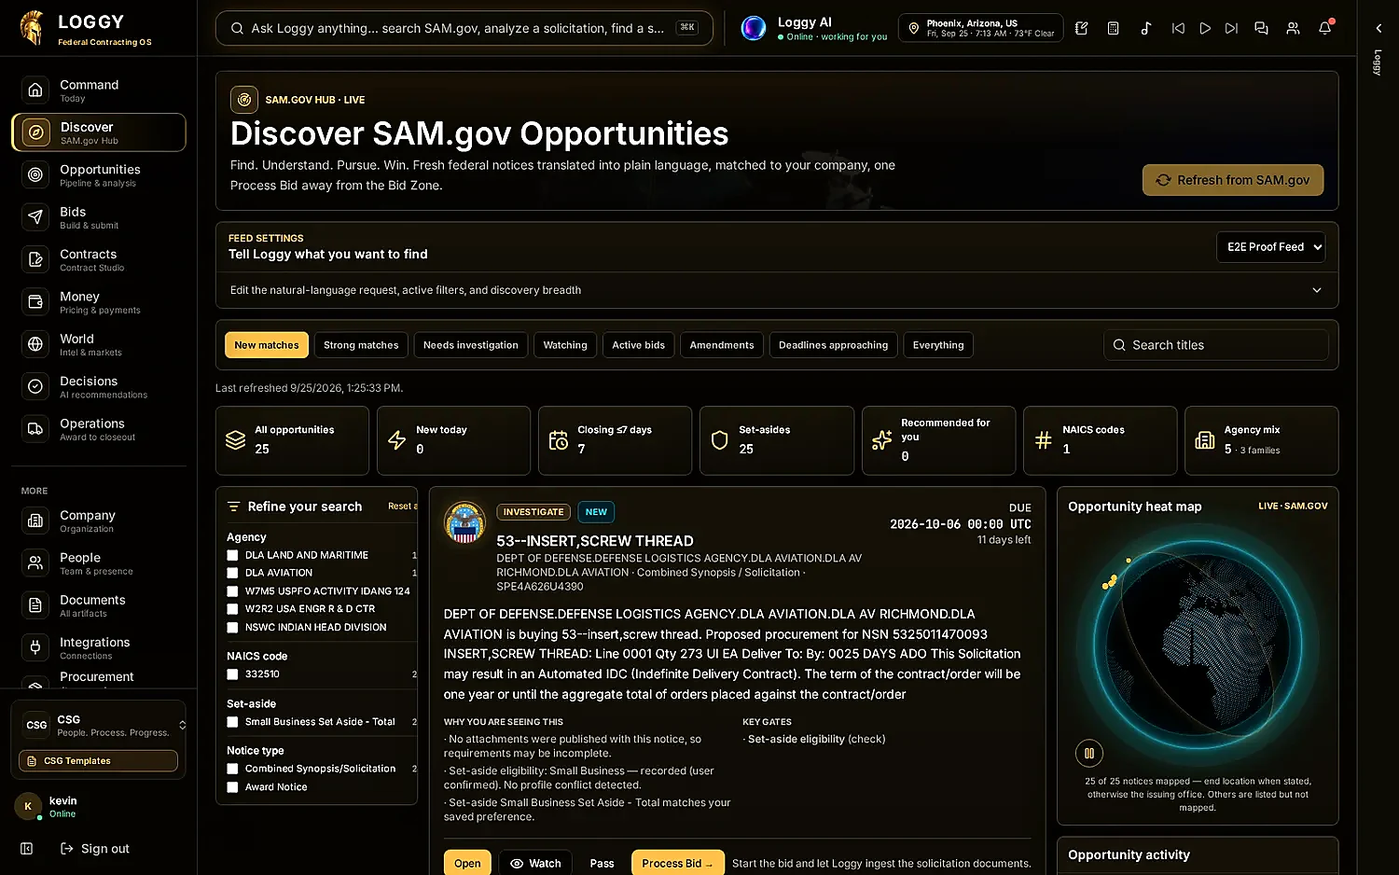Check Award Notice filter

coord(232,787)
